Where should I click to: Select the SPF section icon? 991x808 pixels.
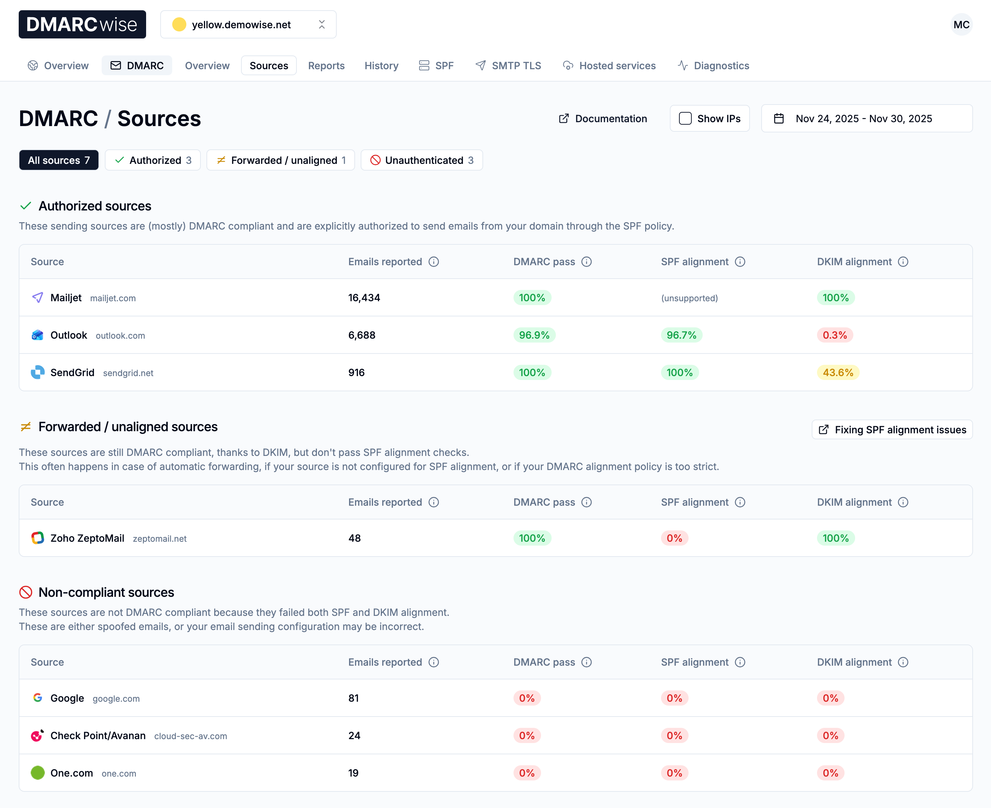click(x=424, y=65)
